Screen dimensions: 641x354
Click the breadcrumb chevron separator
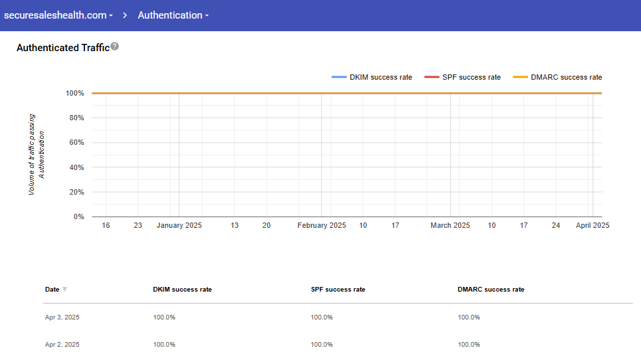[x=125, y=15]
